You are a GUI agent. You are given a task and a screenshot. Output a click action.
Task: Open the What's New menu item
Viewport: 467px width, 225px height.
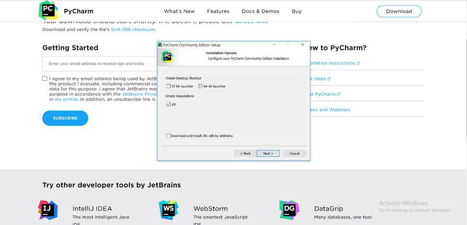click(179, 11)
